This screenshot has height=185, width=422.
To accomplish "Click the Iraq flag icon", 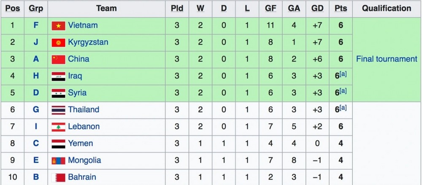I will pos(58,76).
